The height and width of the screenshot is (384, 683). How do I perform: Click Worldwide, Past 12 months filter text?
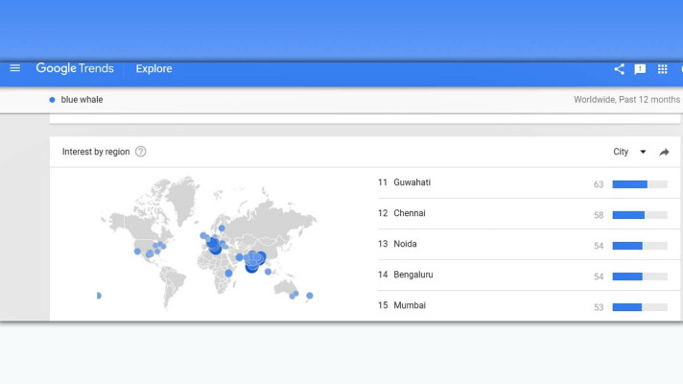tap(626, 100)
